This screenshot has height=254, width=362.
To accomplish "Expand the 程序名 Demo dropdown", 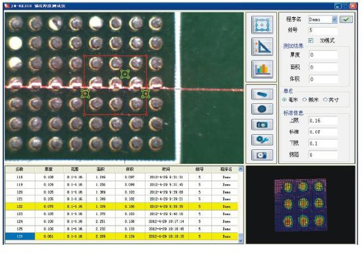I will (334, 19).
